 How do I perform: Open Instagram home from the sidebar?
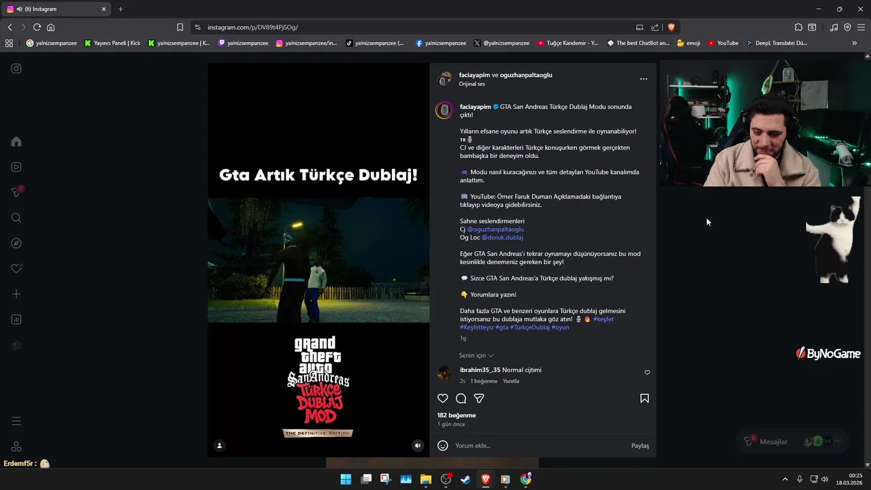(16, 142)
